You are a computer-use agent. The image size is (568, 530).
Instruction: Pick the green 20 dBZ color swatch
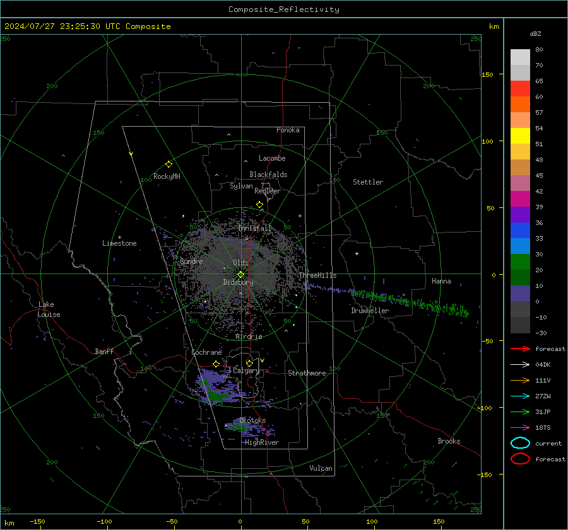coord(520,262)
